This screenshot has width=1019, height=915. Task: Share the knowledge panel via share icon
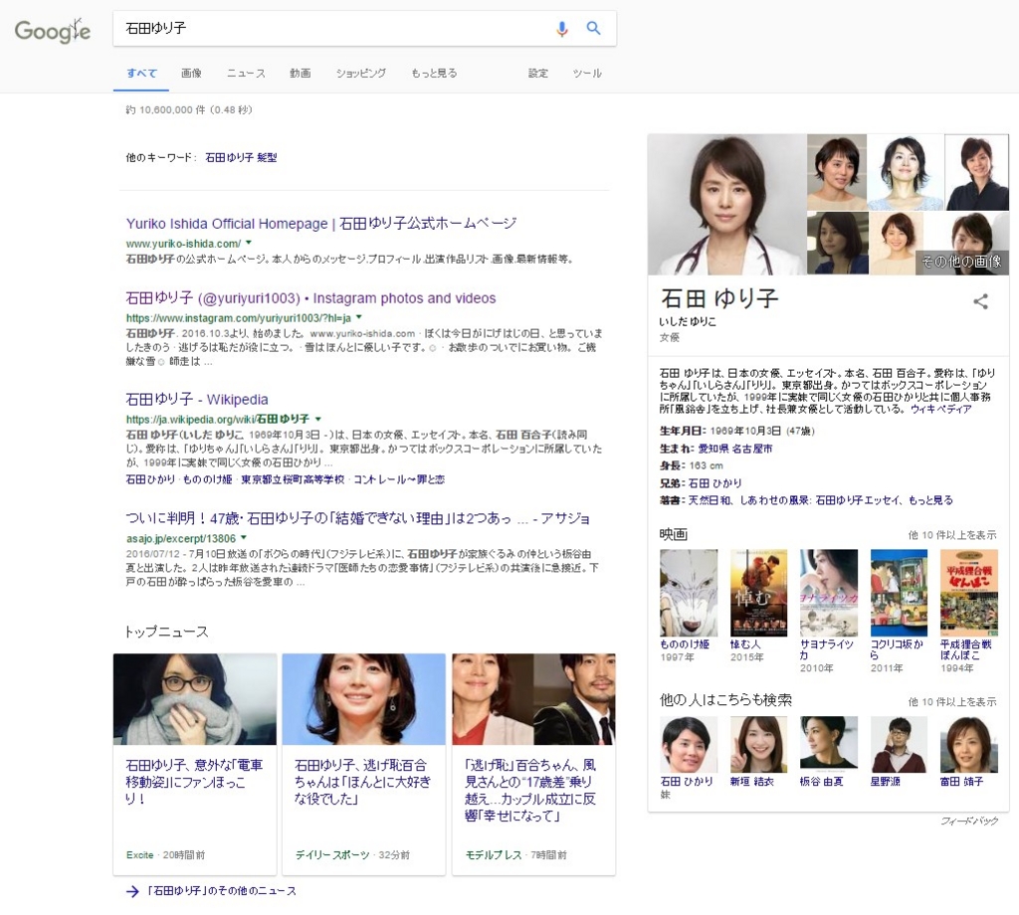[x=980, y=301]
